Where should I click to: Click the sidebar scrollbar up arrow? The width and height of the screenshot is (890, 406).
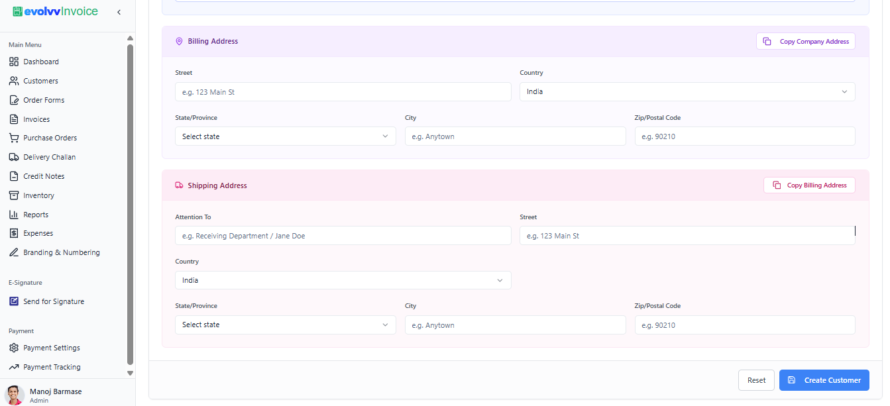(130, 39)
